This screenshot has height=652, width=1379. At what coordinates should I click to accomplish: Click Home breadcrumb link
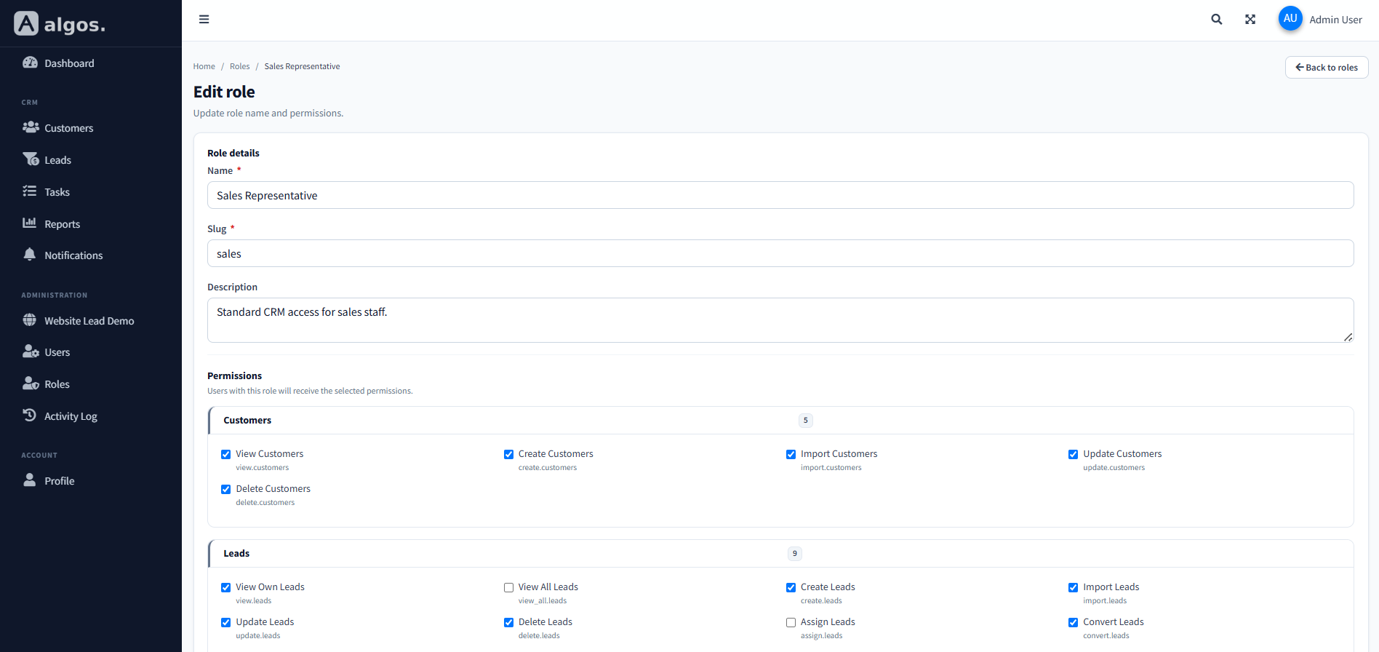(x=204, y=66)
